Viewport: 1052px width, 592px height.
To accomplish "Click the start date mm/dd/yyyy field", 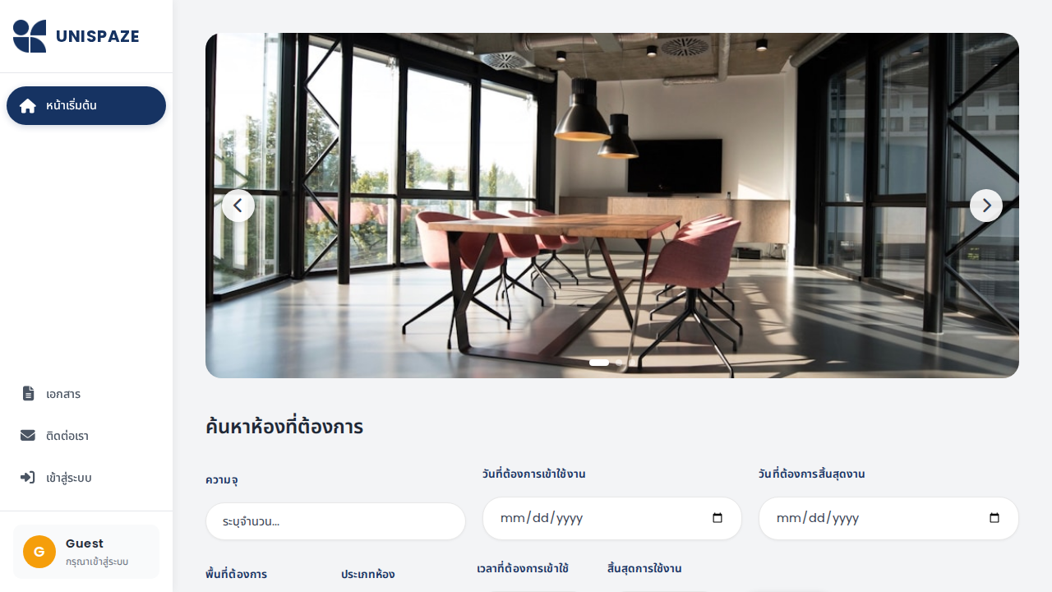I will (x=611, y=519).
